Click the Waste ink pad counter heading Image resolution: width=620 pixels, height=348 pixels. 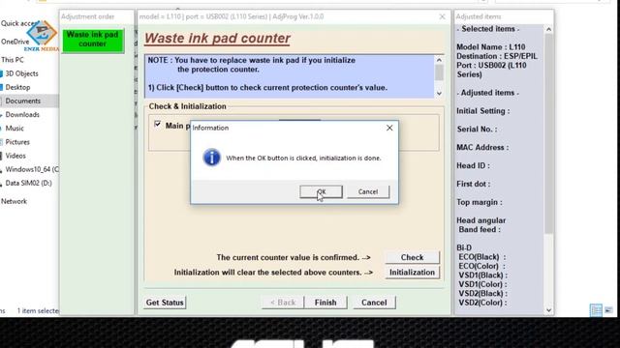217,39
